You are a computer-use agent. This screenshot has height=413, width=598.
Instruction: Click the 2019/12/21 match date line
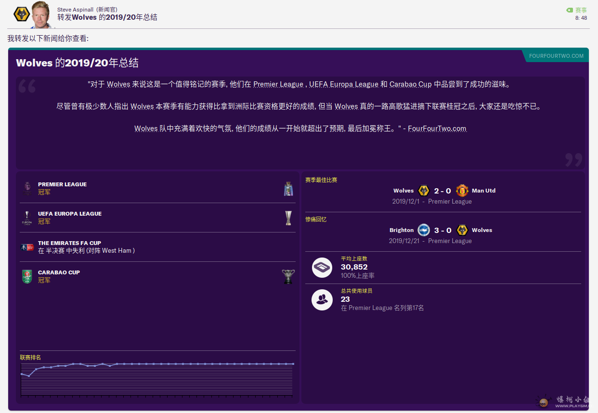click(x=430, y=241)
